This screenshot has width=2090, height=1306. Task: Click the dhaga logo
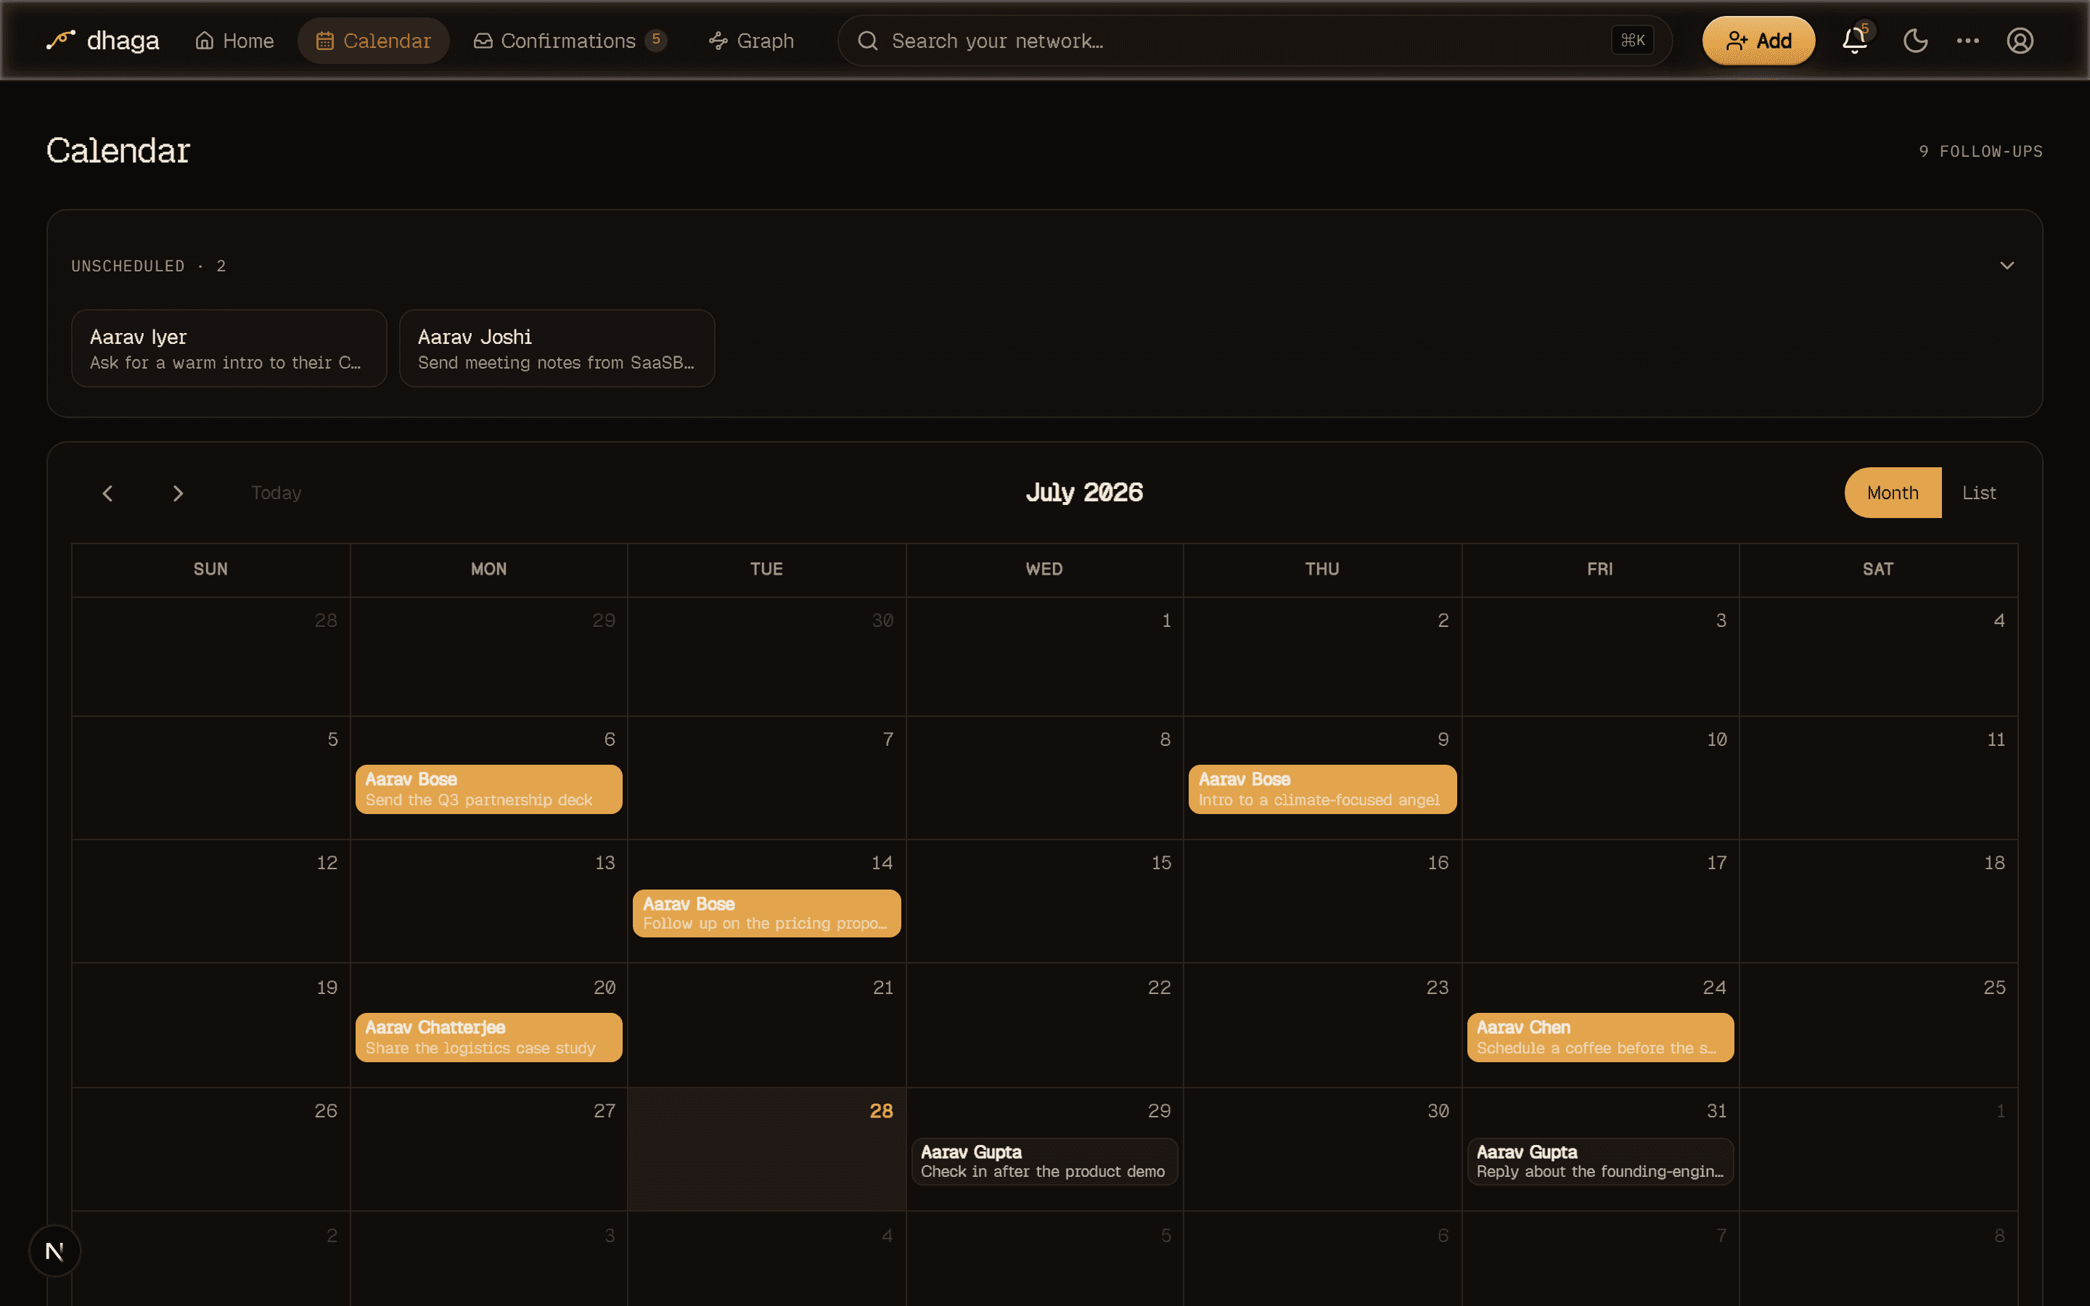point(102,41)
